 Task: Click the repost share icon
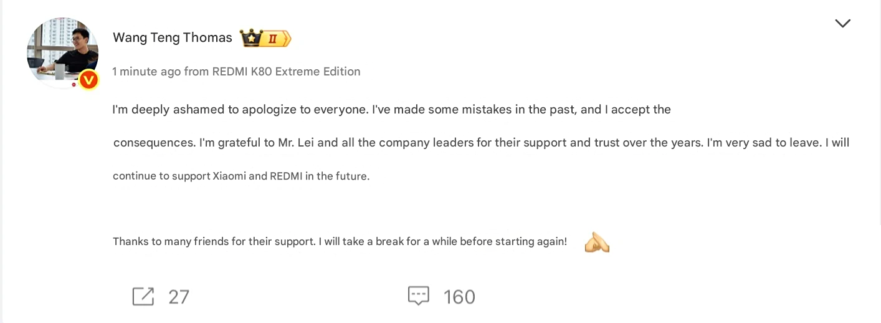143,296
